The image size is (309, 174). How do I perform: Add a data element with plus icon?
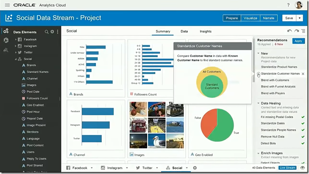pyautogui.click(x=52, y=32)
